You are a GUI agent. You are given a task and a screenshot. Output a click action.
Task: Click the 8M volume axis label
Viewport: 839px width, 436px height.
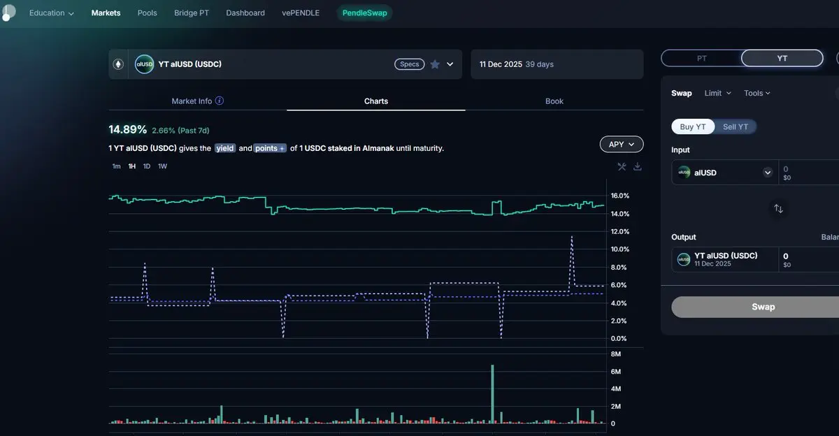616,354
